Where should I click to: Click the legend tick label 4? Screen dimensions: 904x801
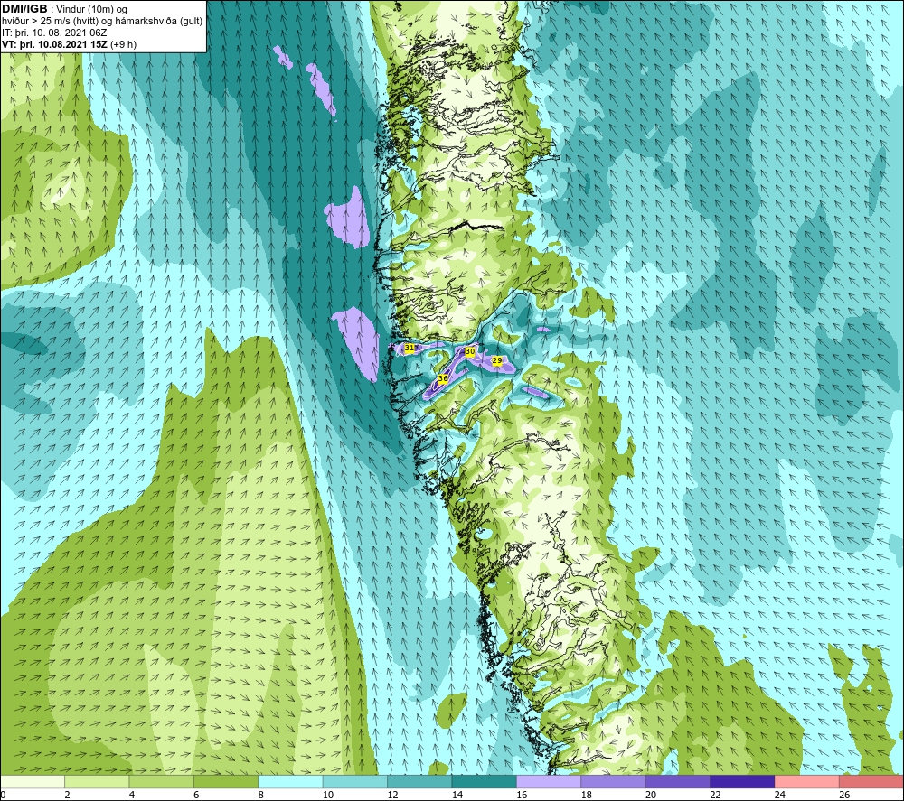tap(132, 795)
